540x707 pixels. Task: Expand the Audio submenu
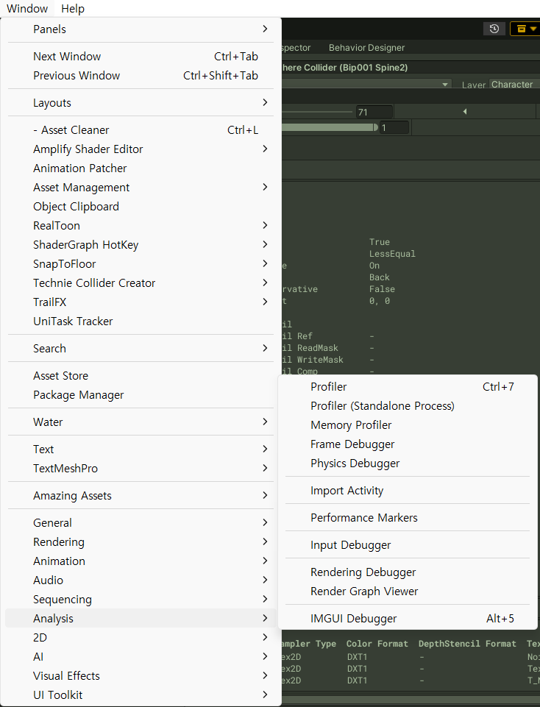(141, 580)
